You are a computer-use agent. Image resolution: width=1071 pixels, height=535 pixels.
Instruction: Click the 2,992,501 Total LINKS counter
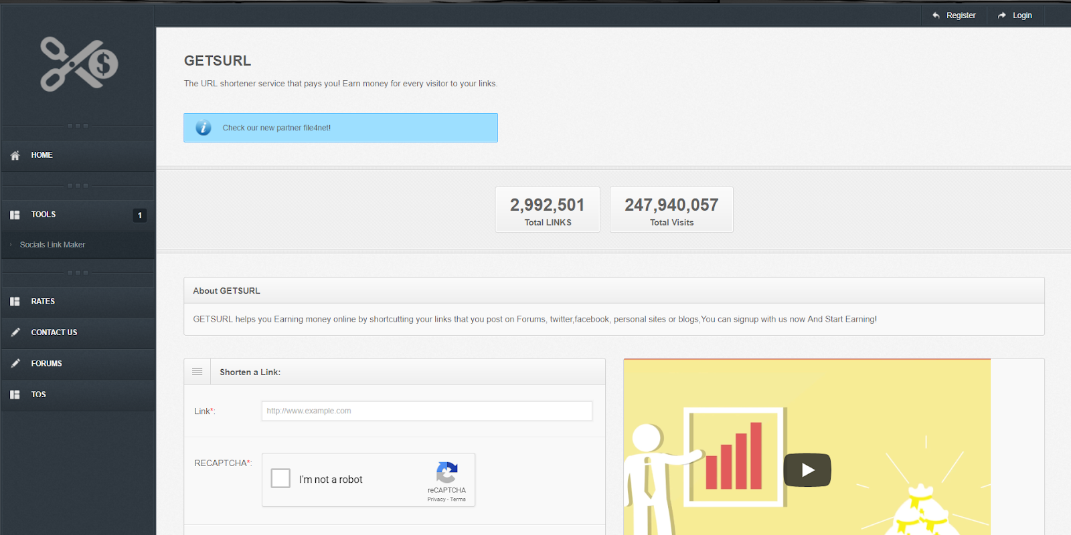(548, 210)
